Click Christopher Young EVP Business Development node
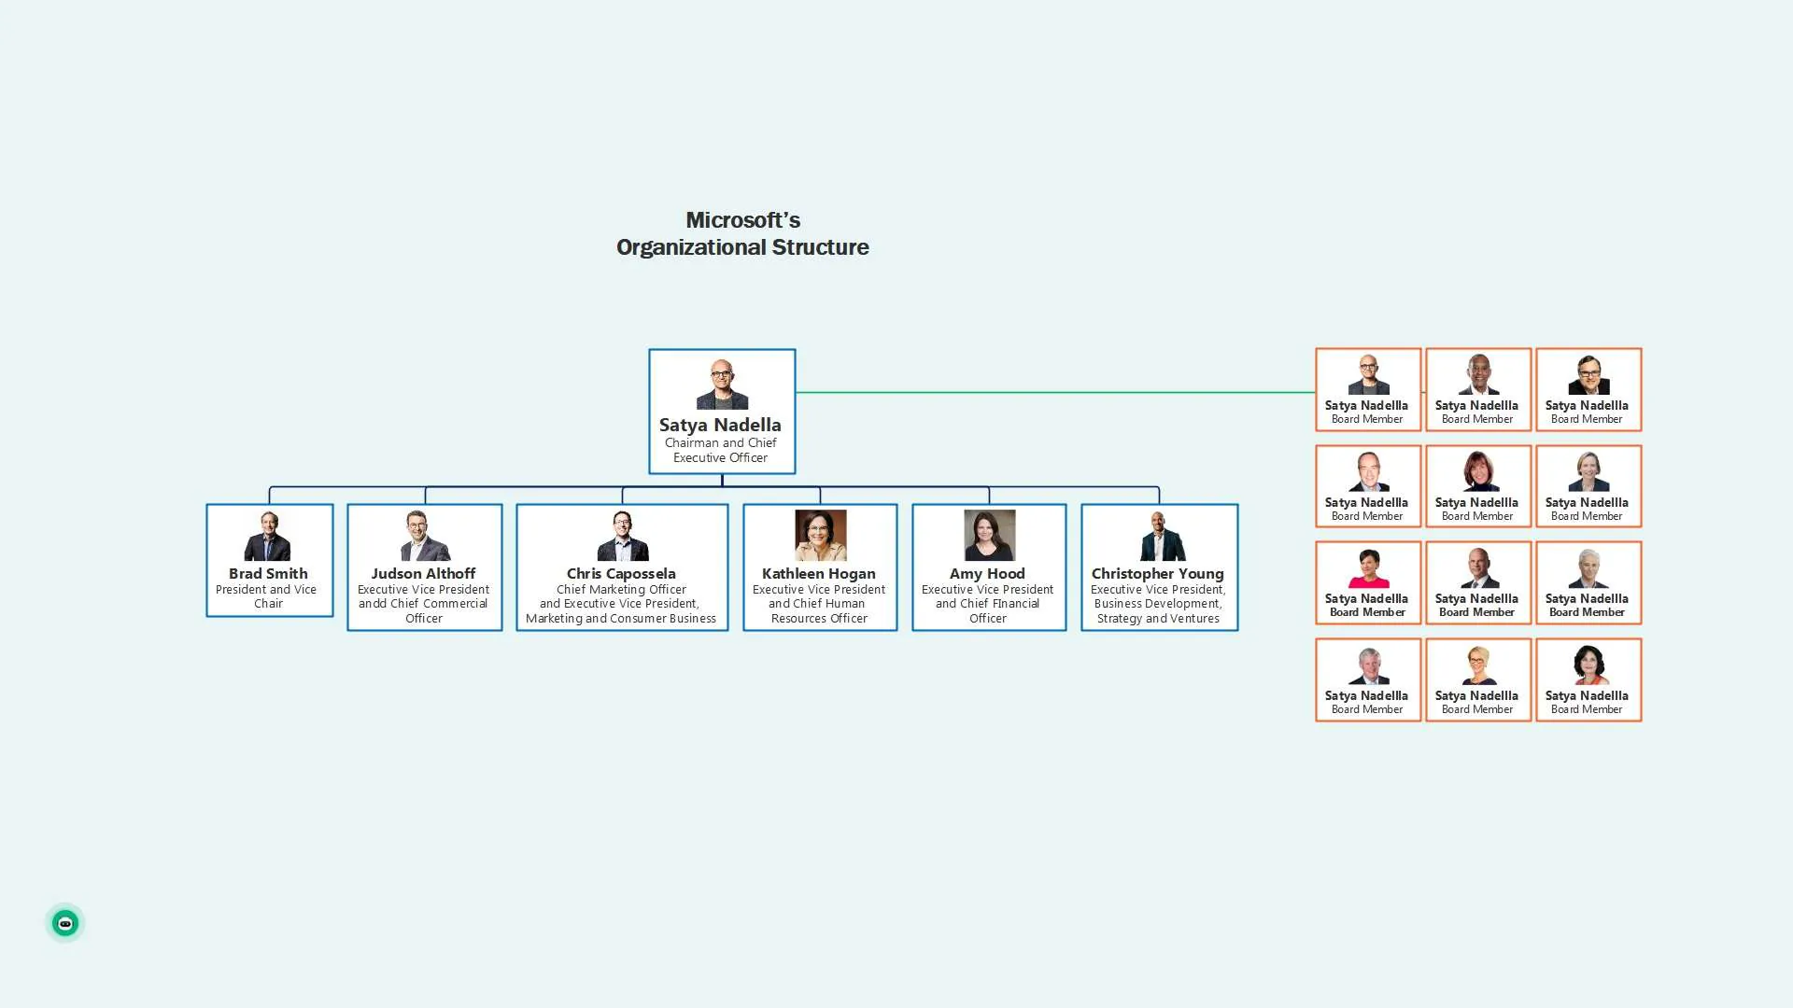 click(x=1156, y=567)
